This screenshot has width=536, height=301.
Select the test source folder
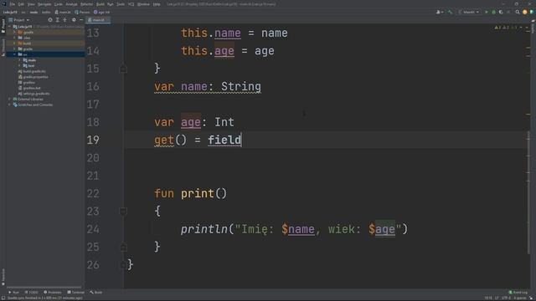(28, 65)
